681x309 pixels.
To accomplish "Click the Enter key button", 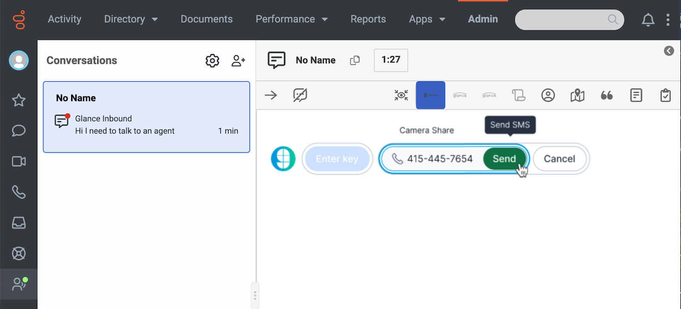I will [337, 159].
